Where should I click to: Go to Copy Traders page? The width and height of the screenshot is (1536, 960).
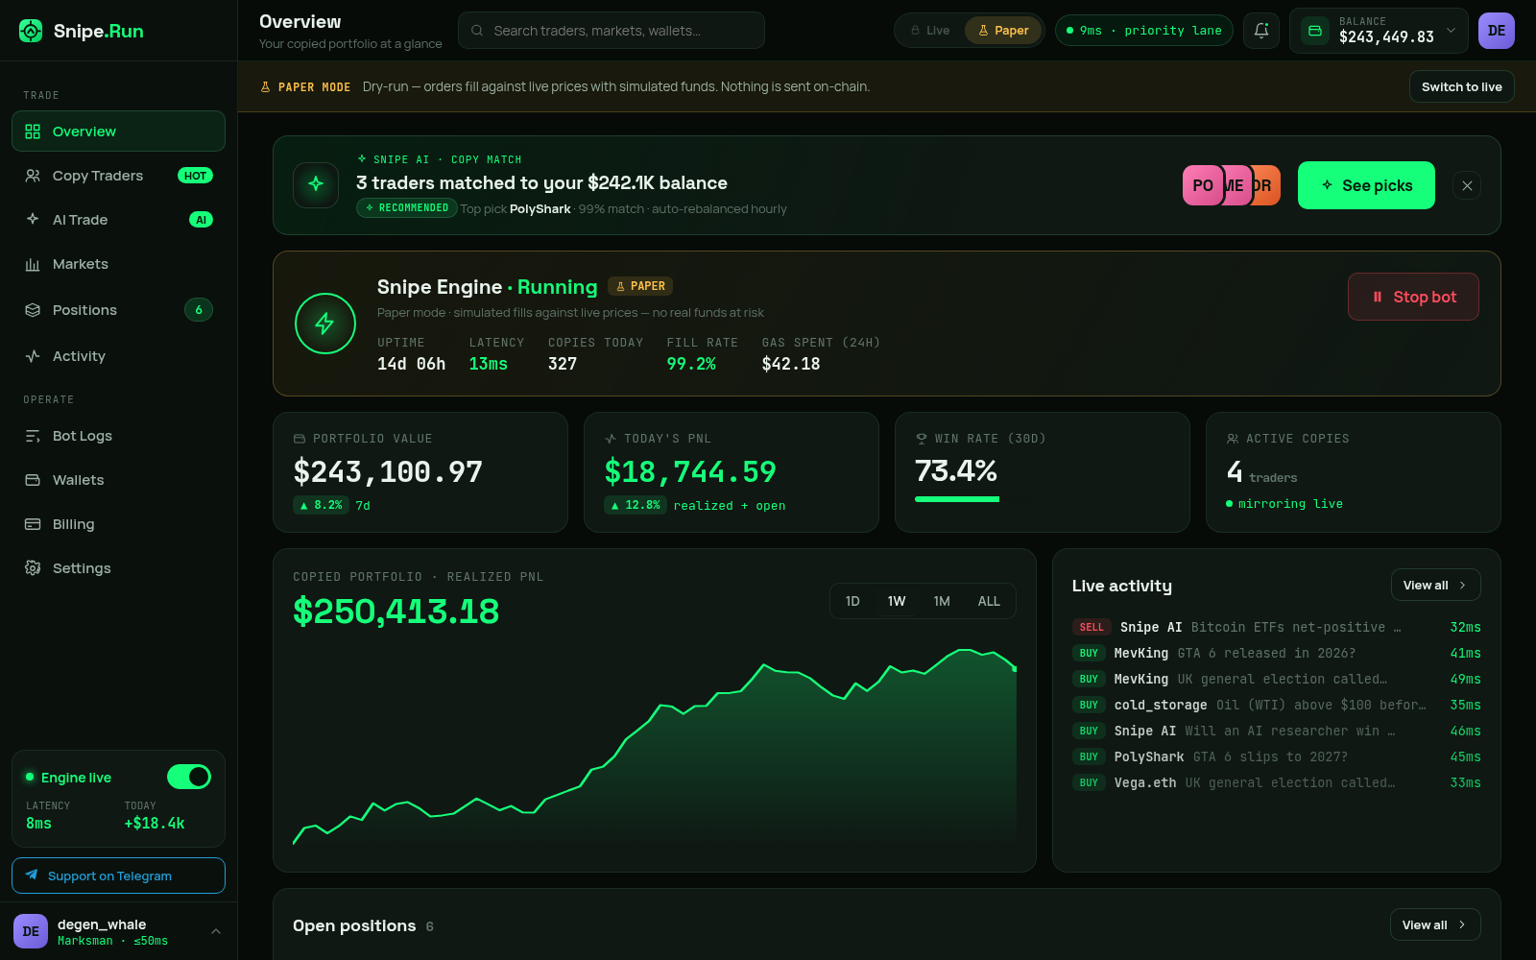tap(119, 176)
